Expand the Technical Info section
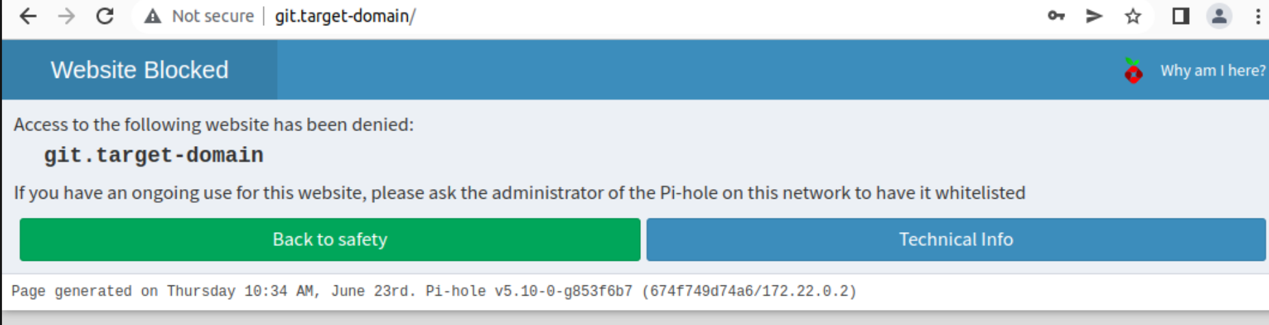 tap(956, 240)
